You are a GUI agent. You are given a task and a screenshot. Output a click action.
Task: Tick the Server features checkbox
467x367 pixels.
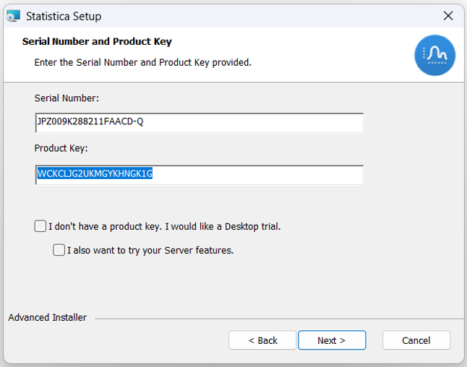[59, 250]
